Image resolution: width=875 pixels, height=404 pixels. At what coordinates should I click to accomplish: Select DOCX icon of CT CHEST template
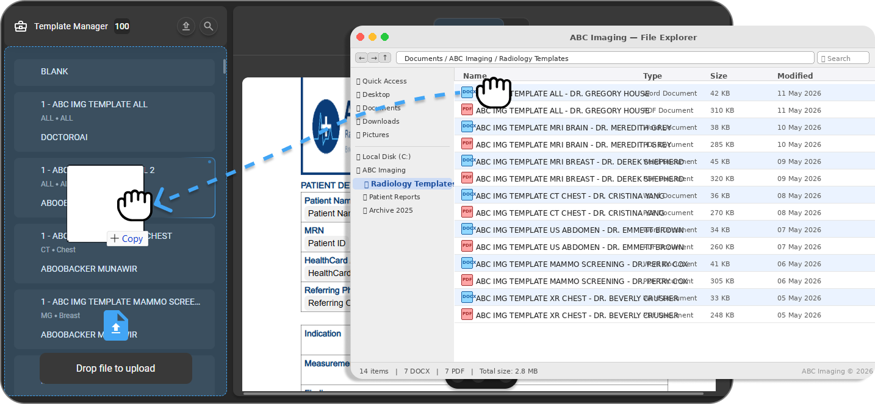pyautogui.click(x=467, y=195)
